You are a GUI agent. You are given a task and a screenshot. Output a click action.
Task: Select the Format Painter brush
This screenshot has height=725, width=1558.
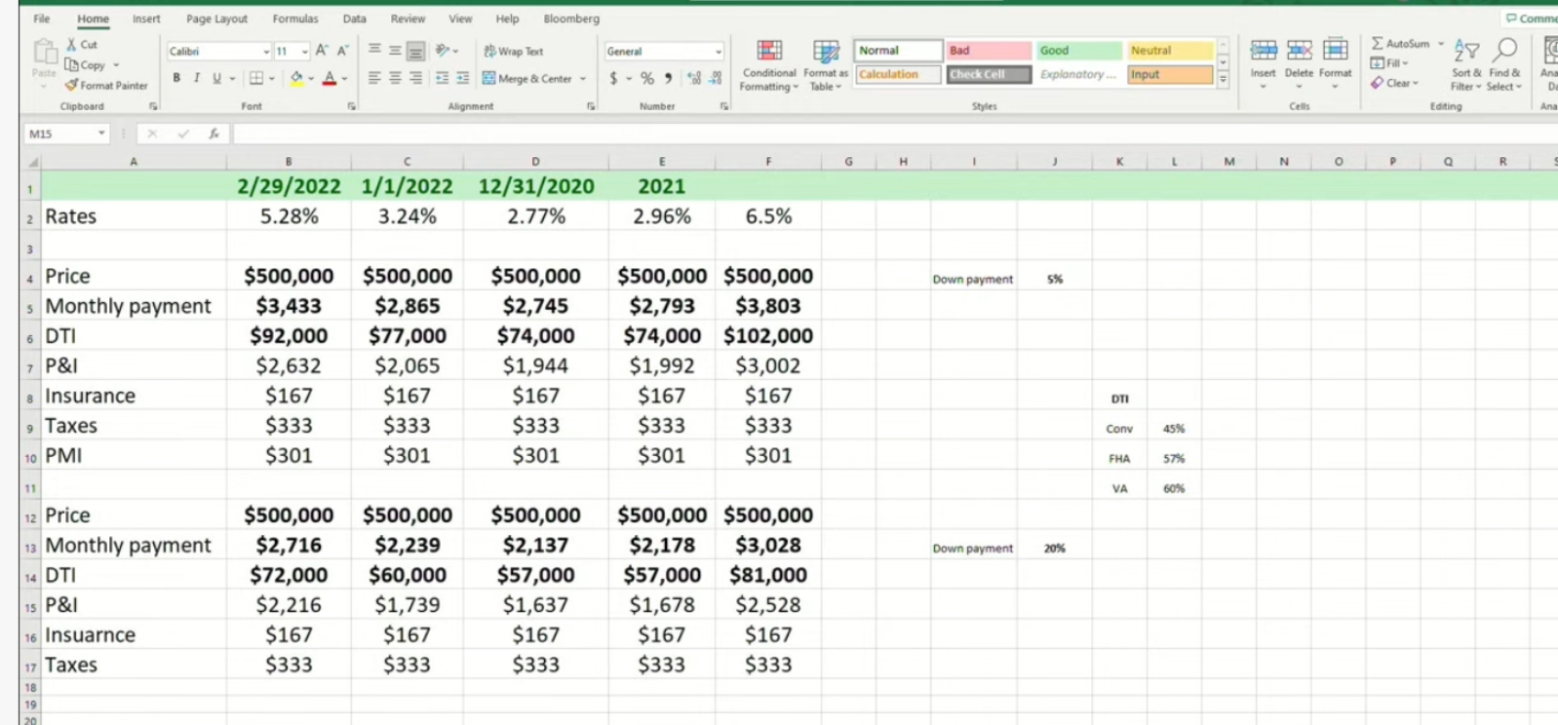pos(71,86)
